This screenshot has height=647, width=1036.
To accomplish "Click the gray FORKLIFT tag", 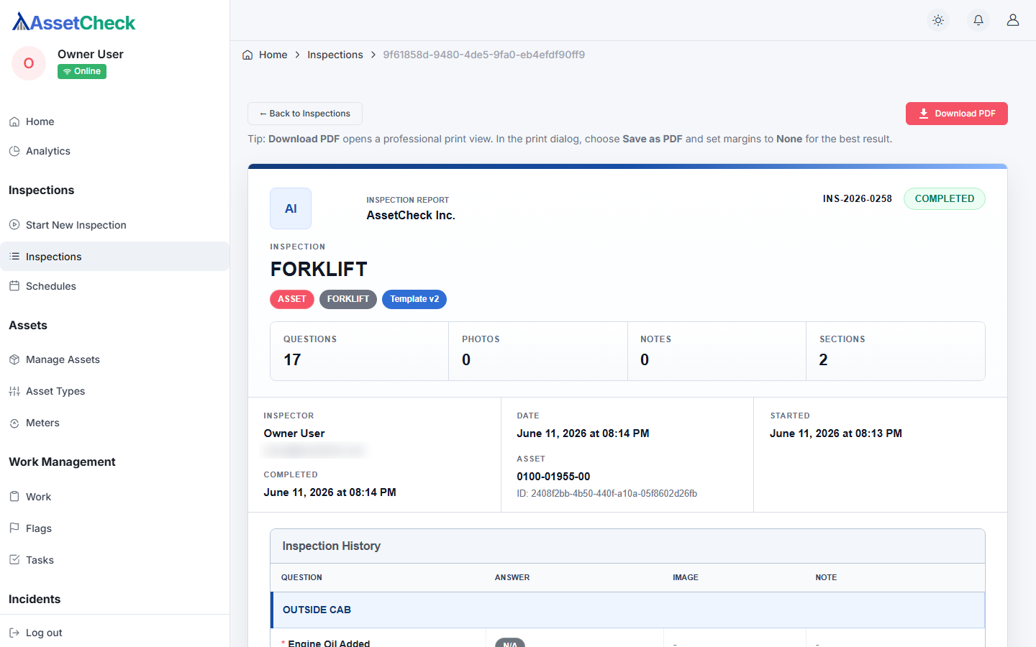I will pyautogui.click(x=348, y=299).
